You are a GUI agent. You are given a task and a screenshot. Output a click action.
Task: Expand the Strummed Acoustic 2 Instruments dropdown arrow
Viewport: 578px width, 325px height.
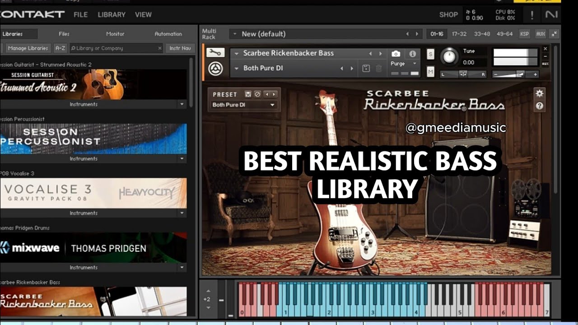click(182, 104)
